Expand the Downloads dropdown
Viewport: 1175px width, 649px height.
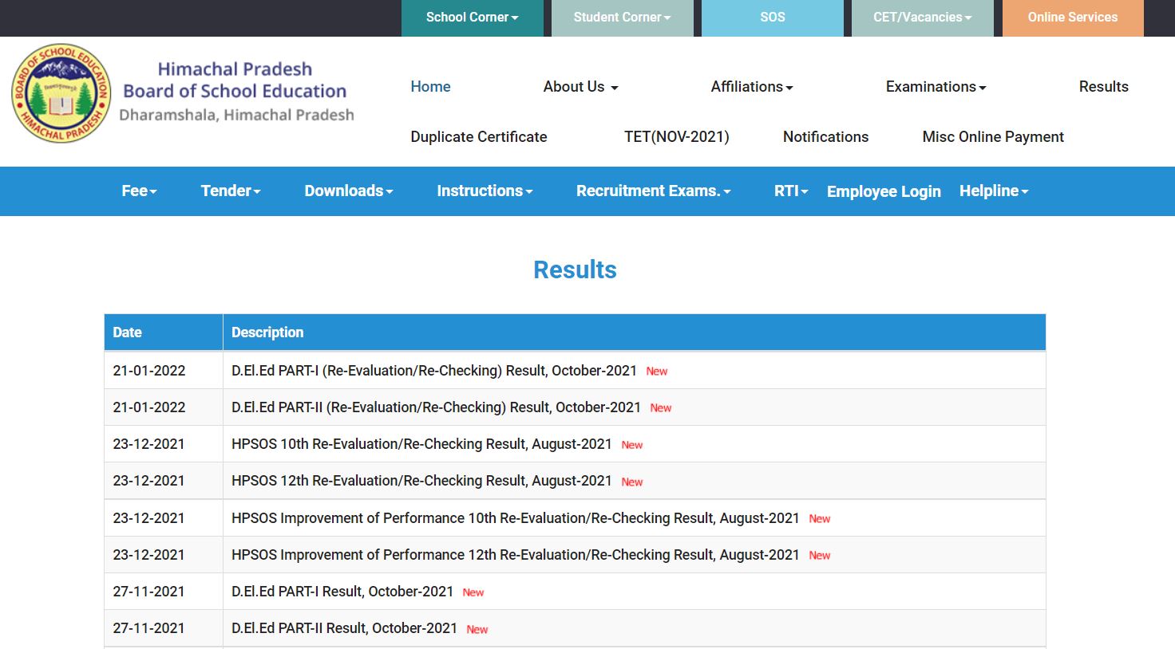tap(349, 191)
